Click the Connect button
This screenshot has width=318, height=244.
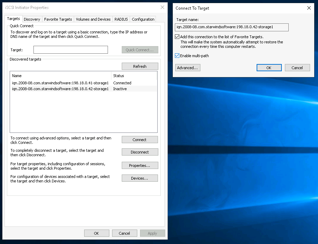(140, 140)
